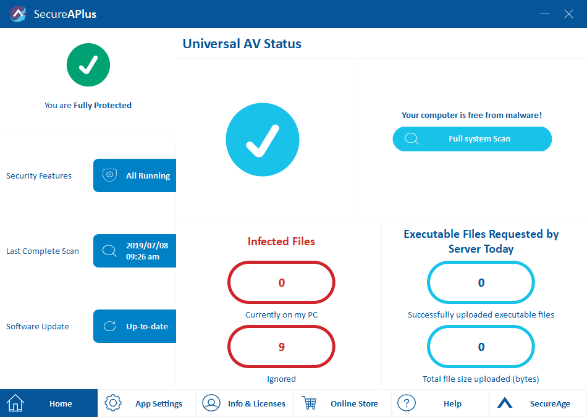Click the magnifier icon on Last Complete Scan

(x=110, y=251)
